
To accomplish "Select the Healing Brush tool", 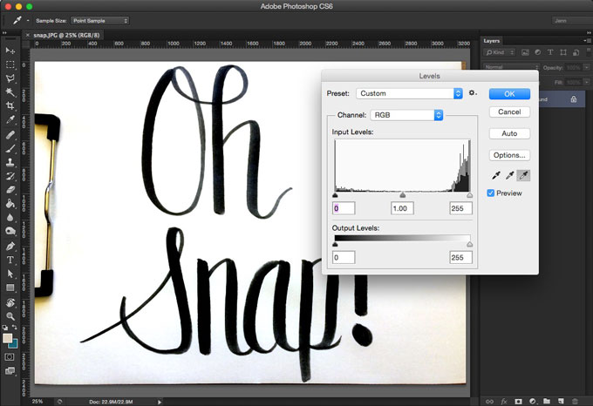I will (10, 135).
